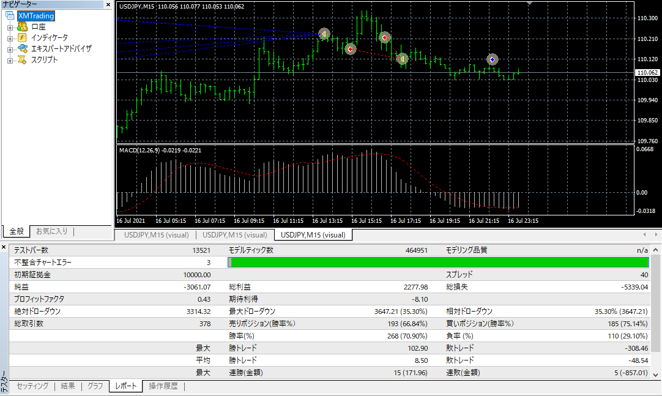Click the USDJPY,M15 chart header text

[x=182, y=6]
